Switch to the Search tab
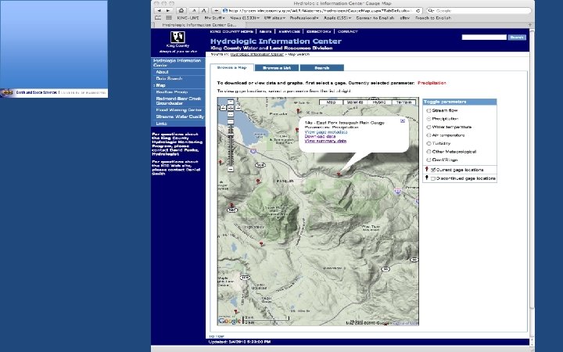This screenshot has height=352, width=563. 321,68
